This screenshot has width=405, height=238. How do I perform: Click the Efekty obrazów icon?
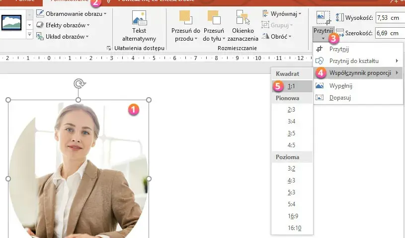coord(40,25)
